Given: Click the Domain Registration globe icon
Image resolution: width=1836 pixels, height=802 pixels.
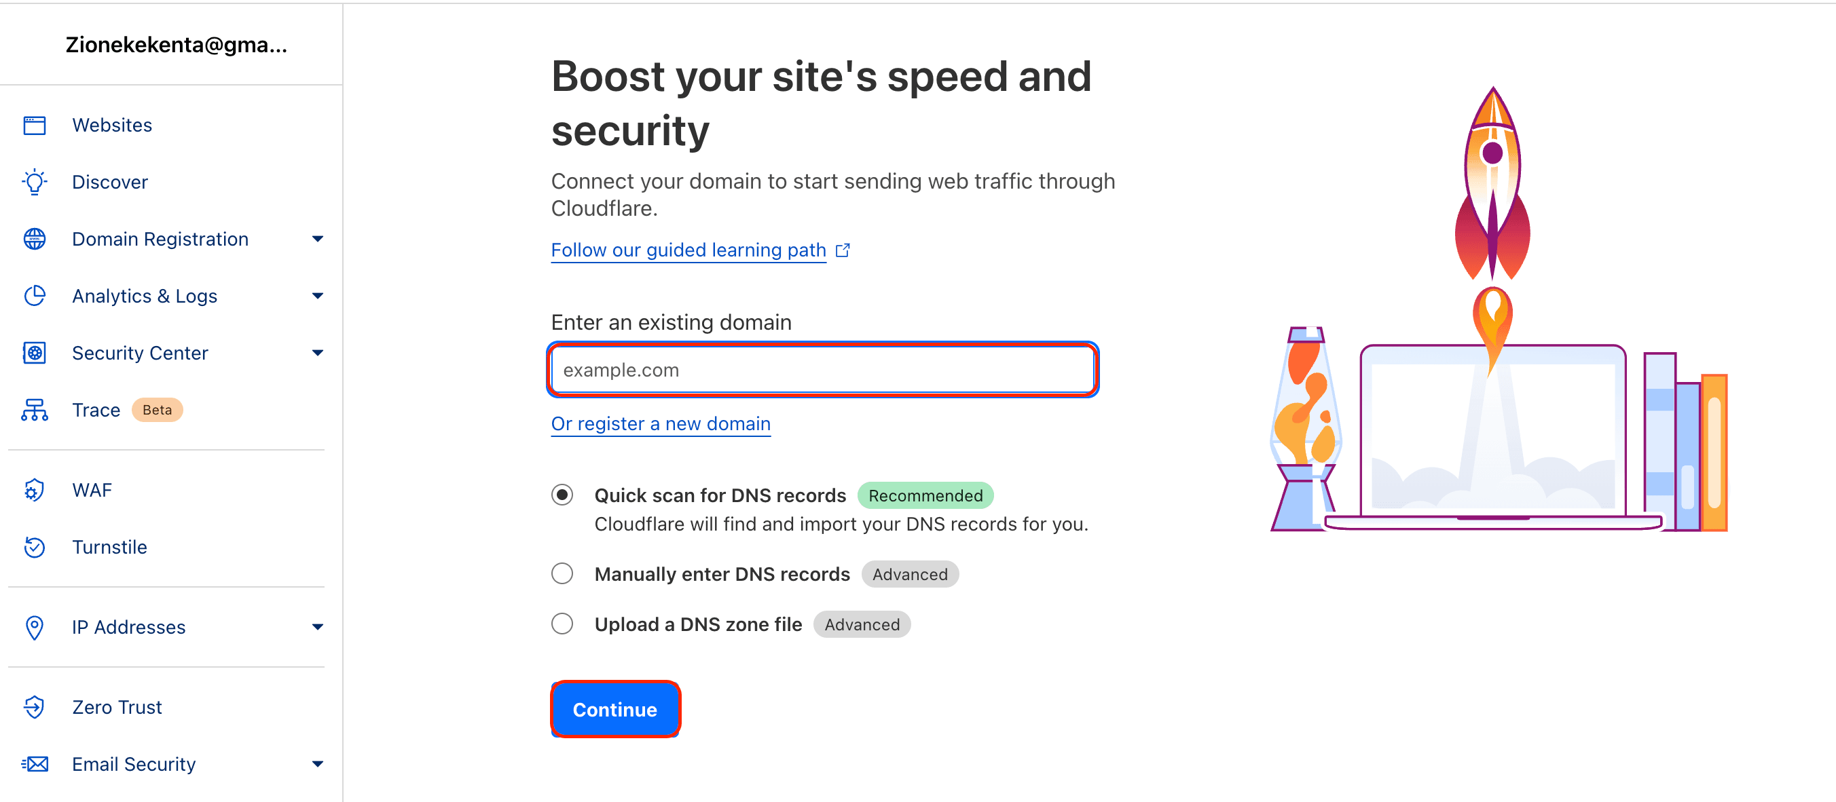Looking at the screenshot, I should coord(34,240).
